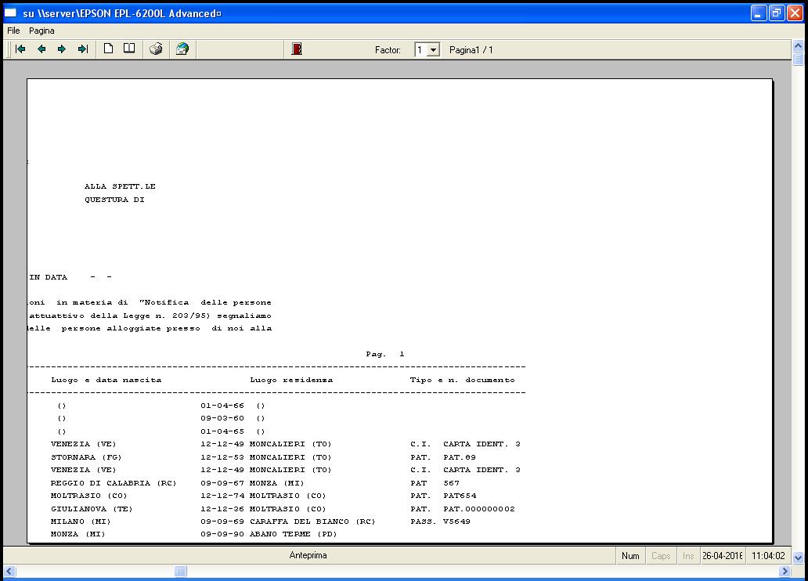Image resolution: width=808 pixels, height=581 pixels.
Task: Open the File menu
Action: coord(13,31)
